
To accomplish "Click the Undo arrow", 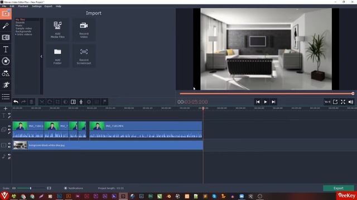I will tap(16, 102).
